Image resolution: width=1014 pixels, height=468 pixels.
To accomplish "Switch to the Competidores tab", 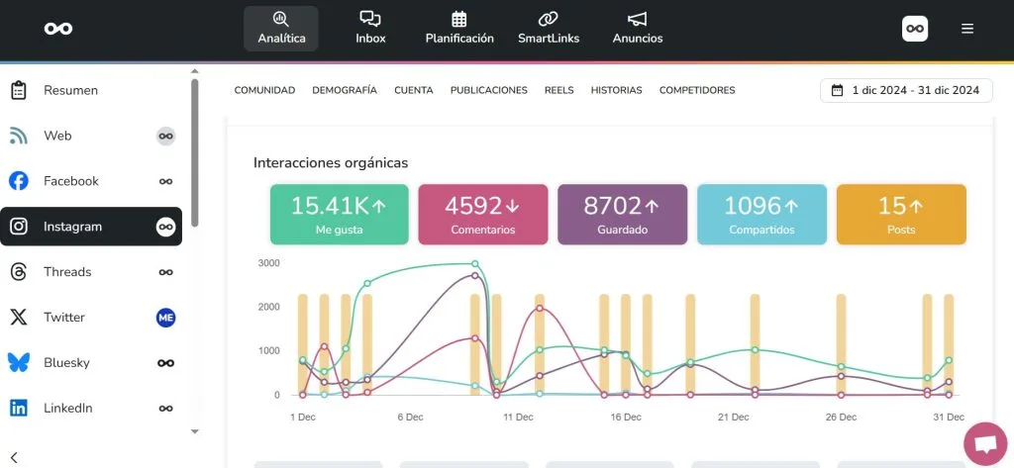I will click(x=697, y=90).
